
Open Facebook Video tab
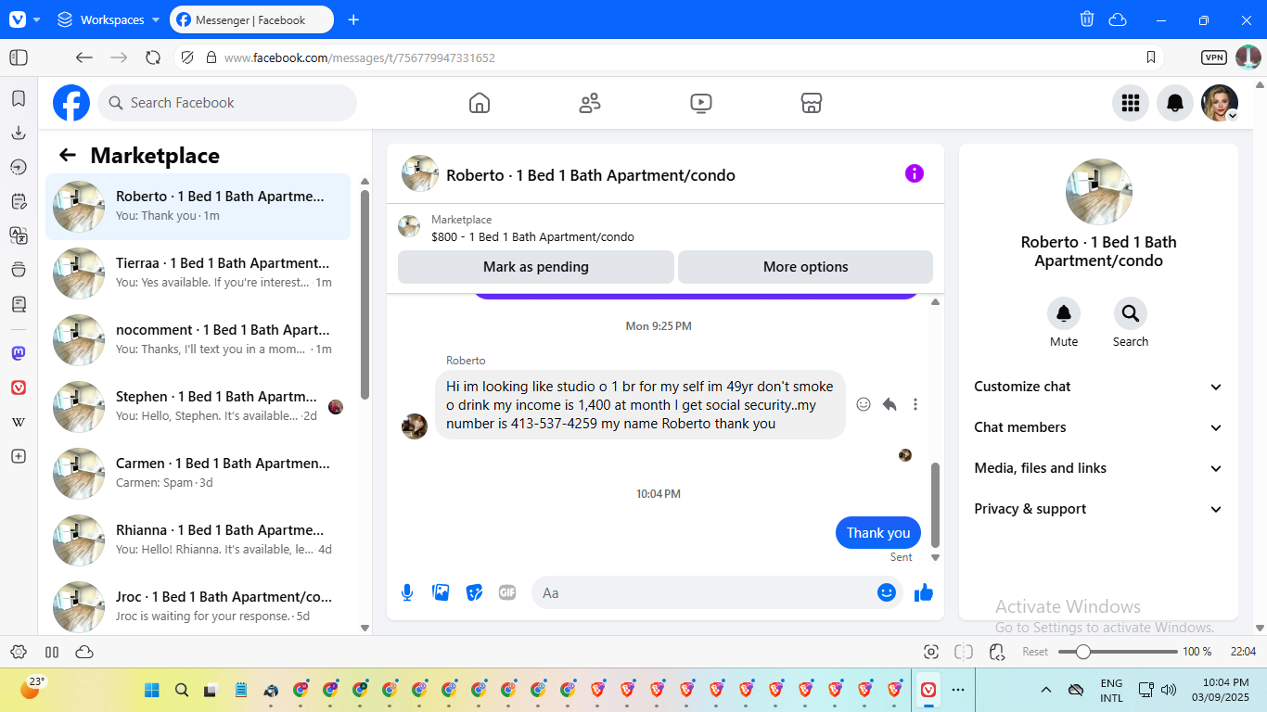701,103
